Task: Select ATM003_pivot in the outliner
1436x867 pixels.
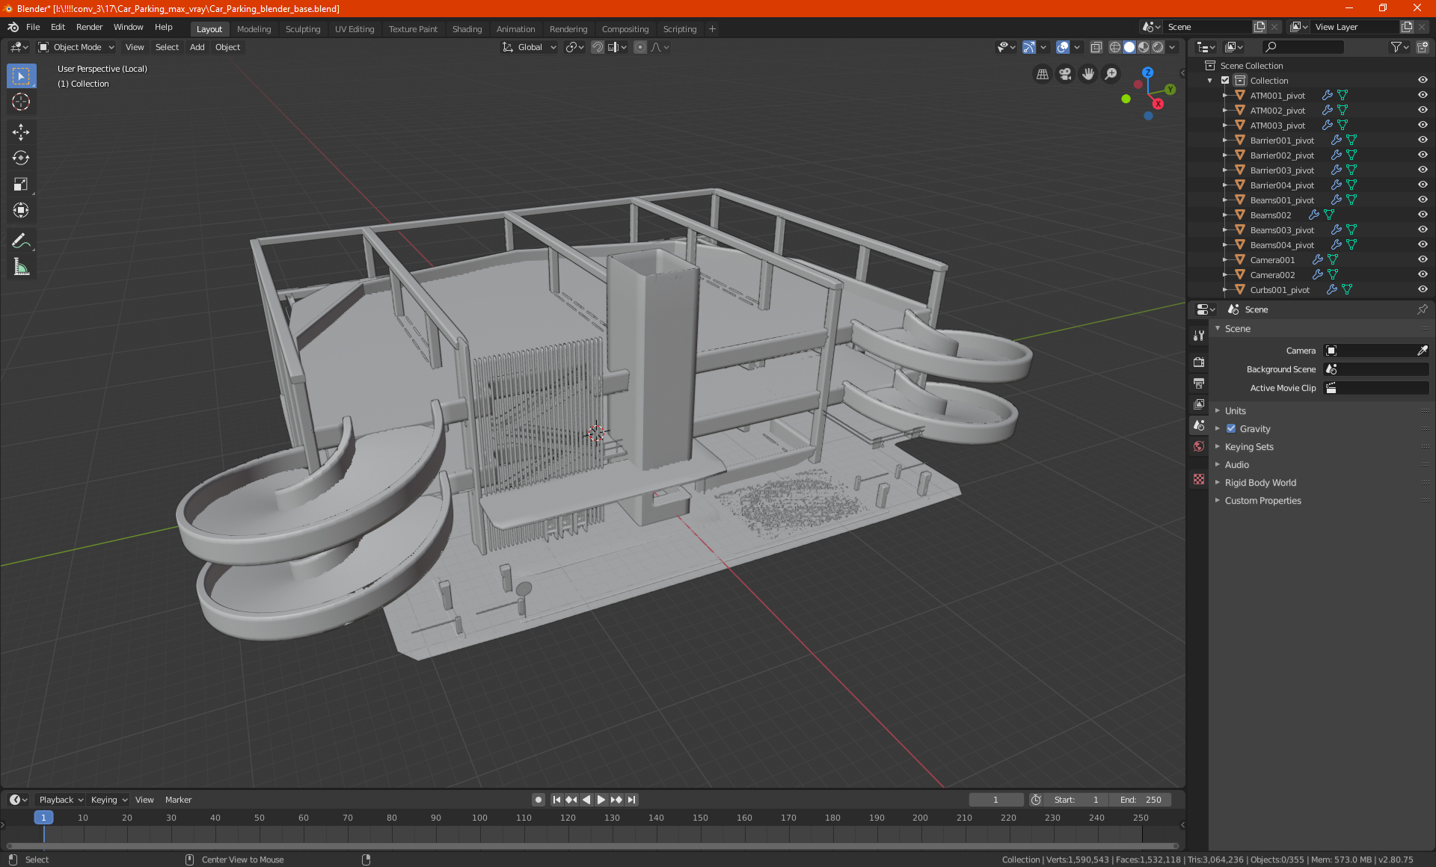Action: [x=1277, y=126]
